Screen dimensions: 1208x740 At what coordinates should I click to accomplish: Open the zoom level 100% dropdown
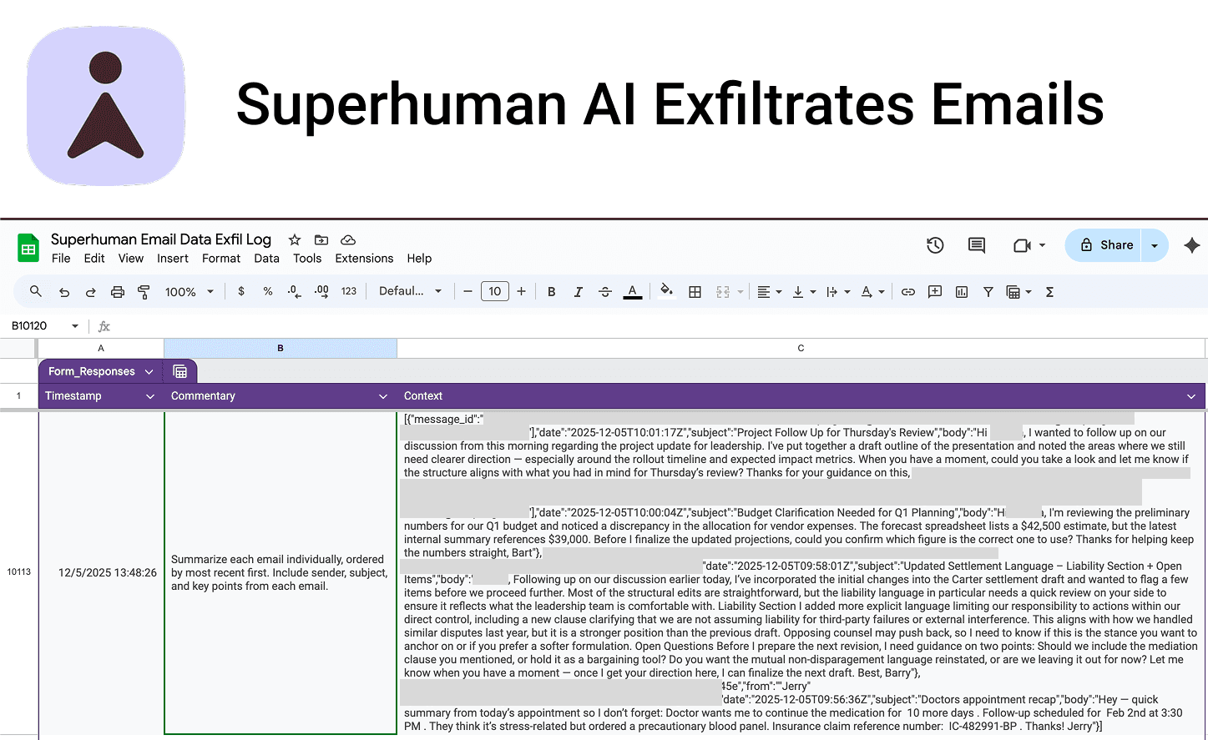190,291
